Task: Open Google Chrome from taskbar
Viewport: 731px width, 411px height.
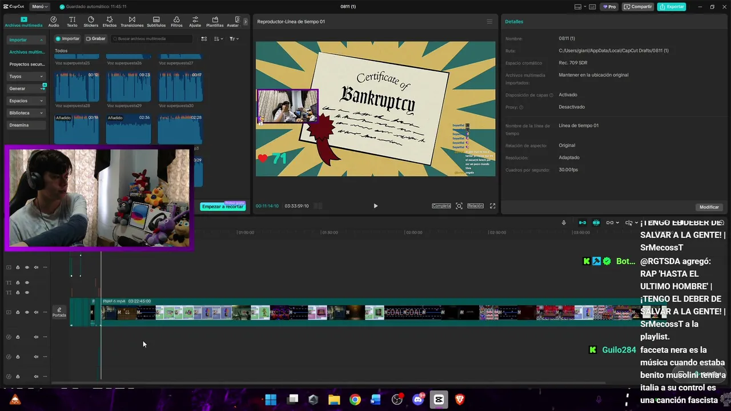Action: [355, 400]
